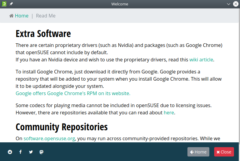The image size is (240, 161).
Task: Open the Reddit social link icon
Action: 10,152
